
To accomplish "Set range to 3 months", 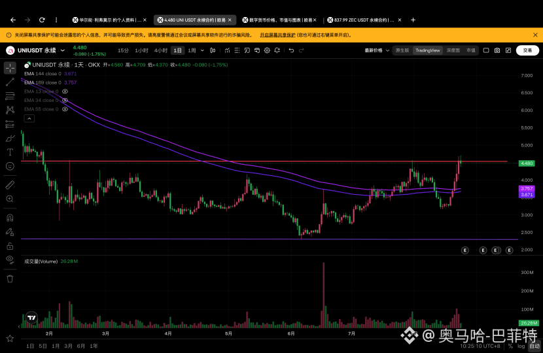I will pos(68,346).
